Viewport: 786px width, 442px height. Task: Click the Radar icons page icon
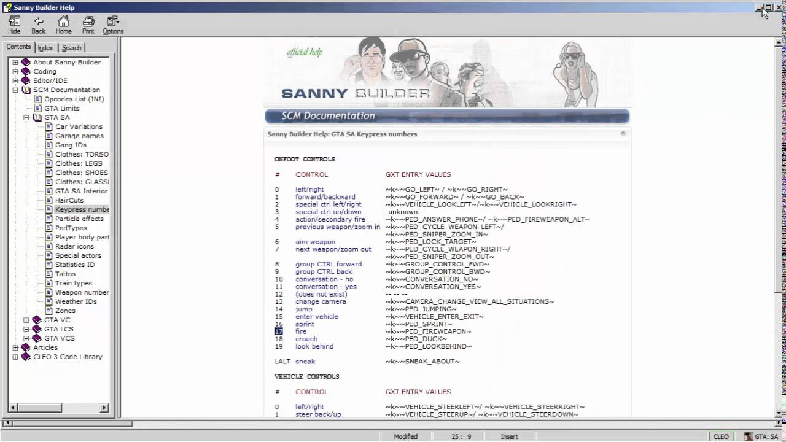tap(49, 246)
